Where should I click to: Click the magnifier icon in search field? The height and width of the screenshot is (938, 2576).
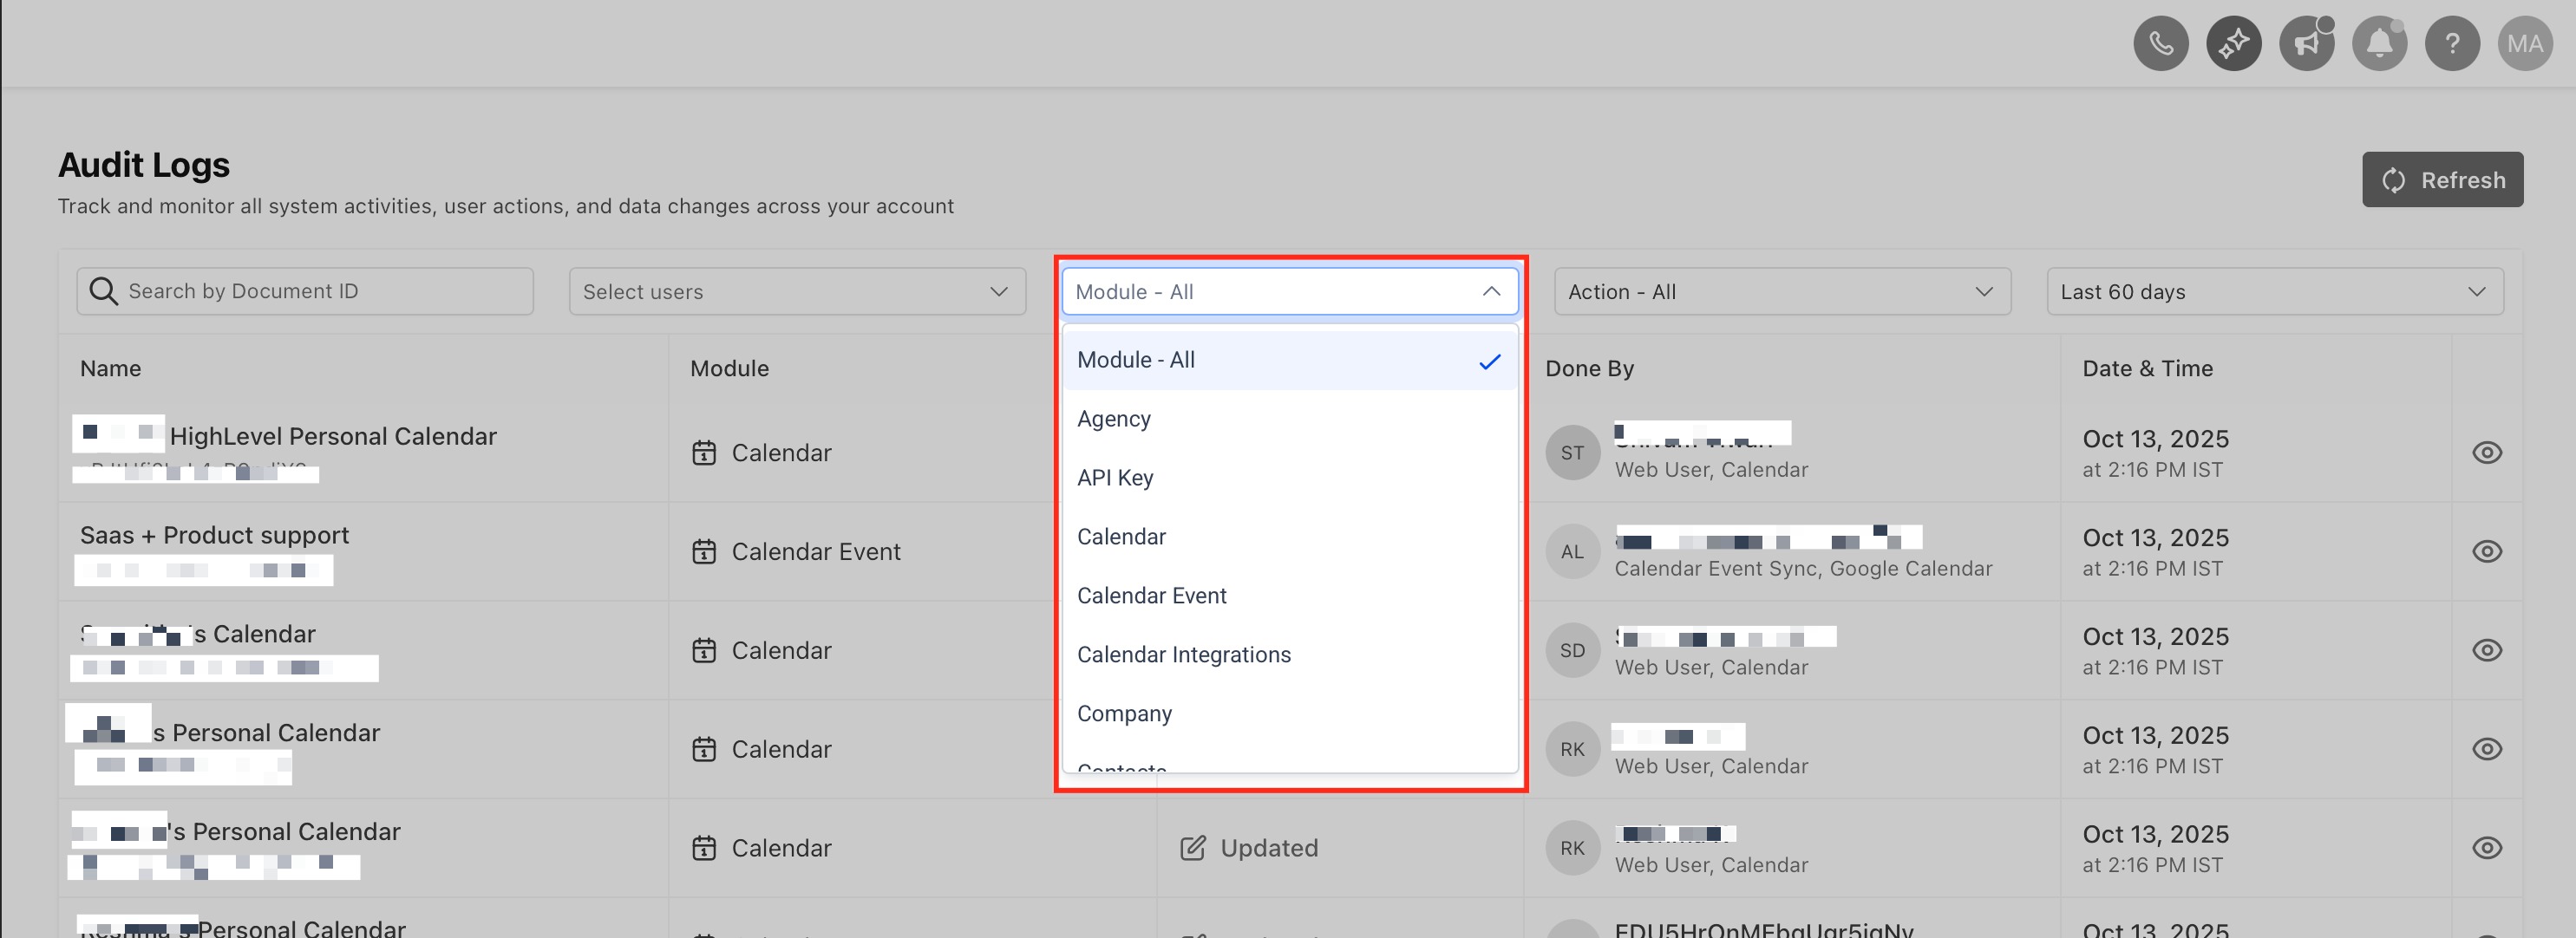click(x=103, y=291)
